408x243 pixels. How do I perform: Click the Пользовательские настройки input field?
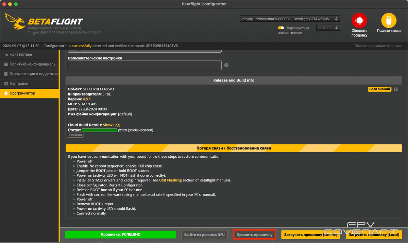click(x=145, y=65)
